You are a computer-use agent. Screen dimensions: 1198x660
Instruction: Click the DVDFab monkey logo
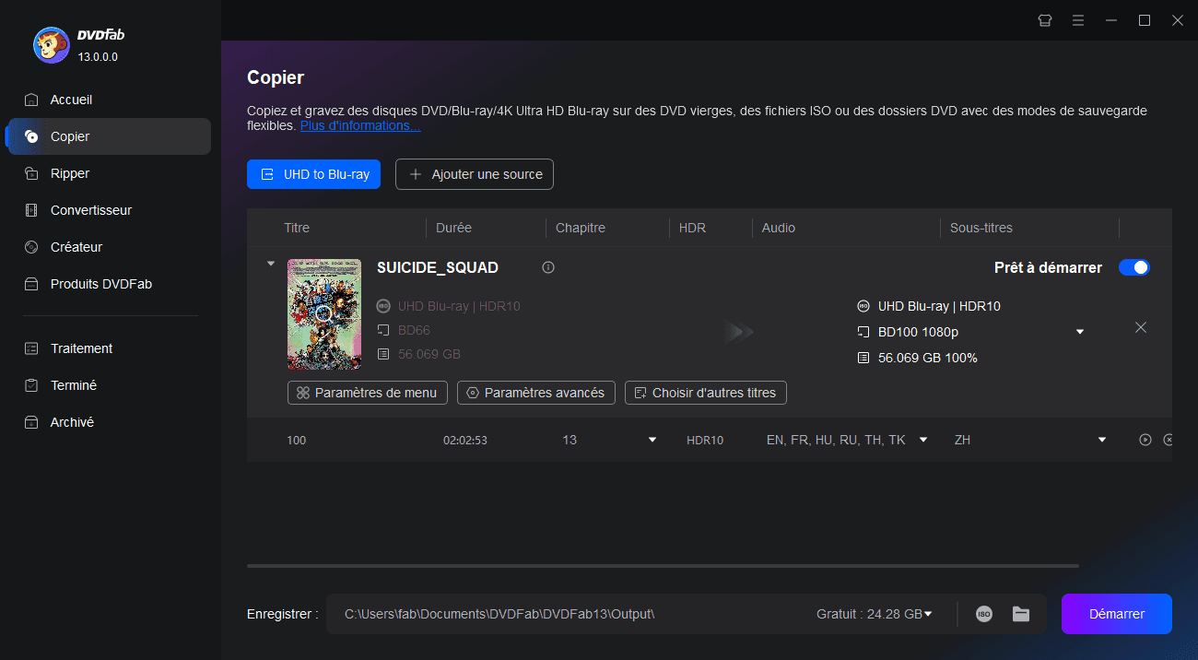coord(51,44)
